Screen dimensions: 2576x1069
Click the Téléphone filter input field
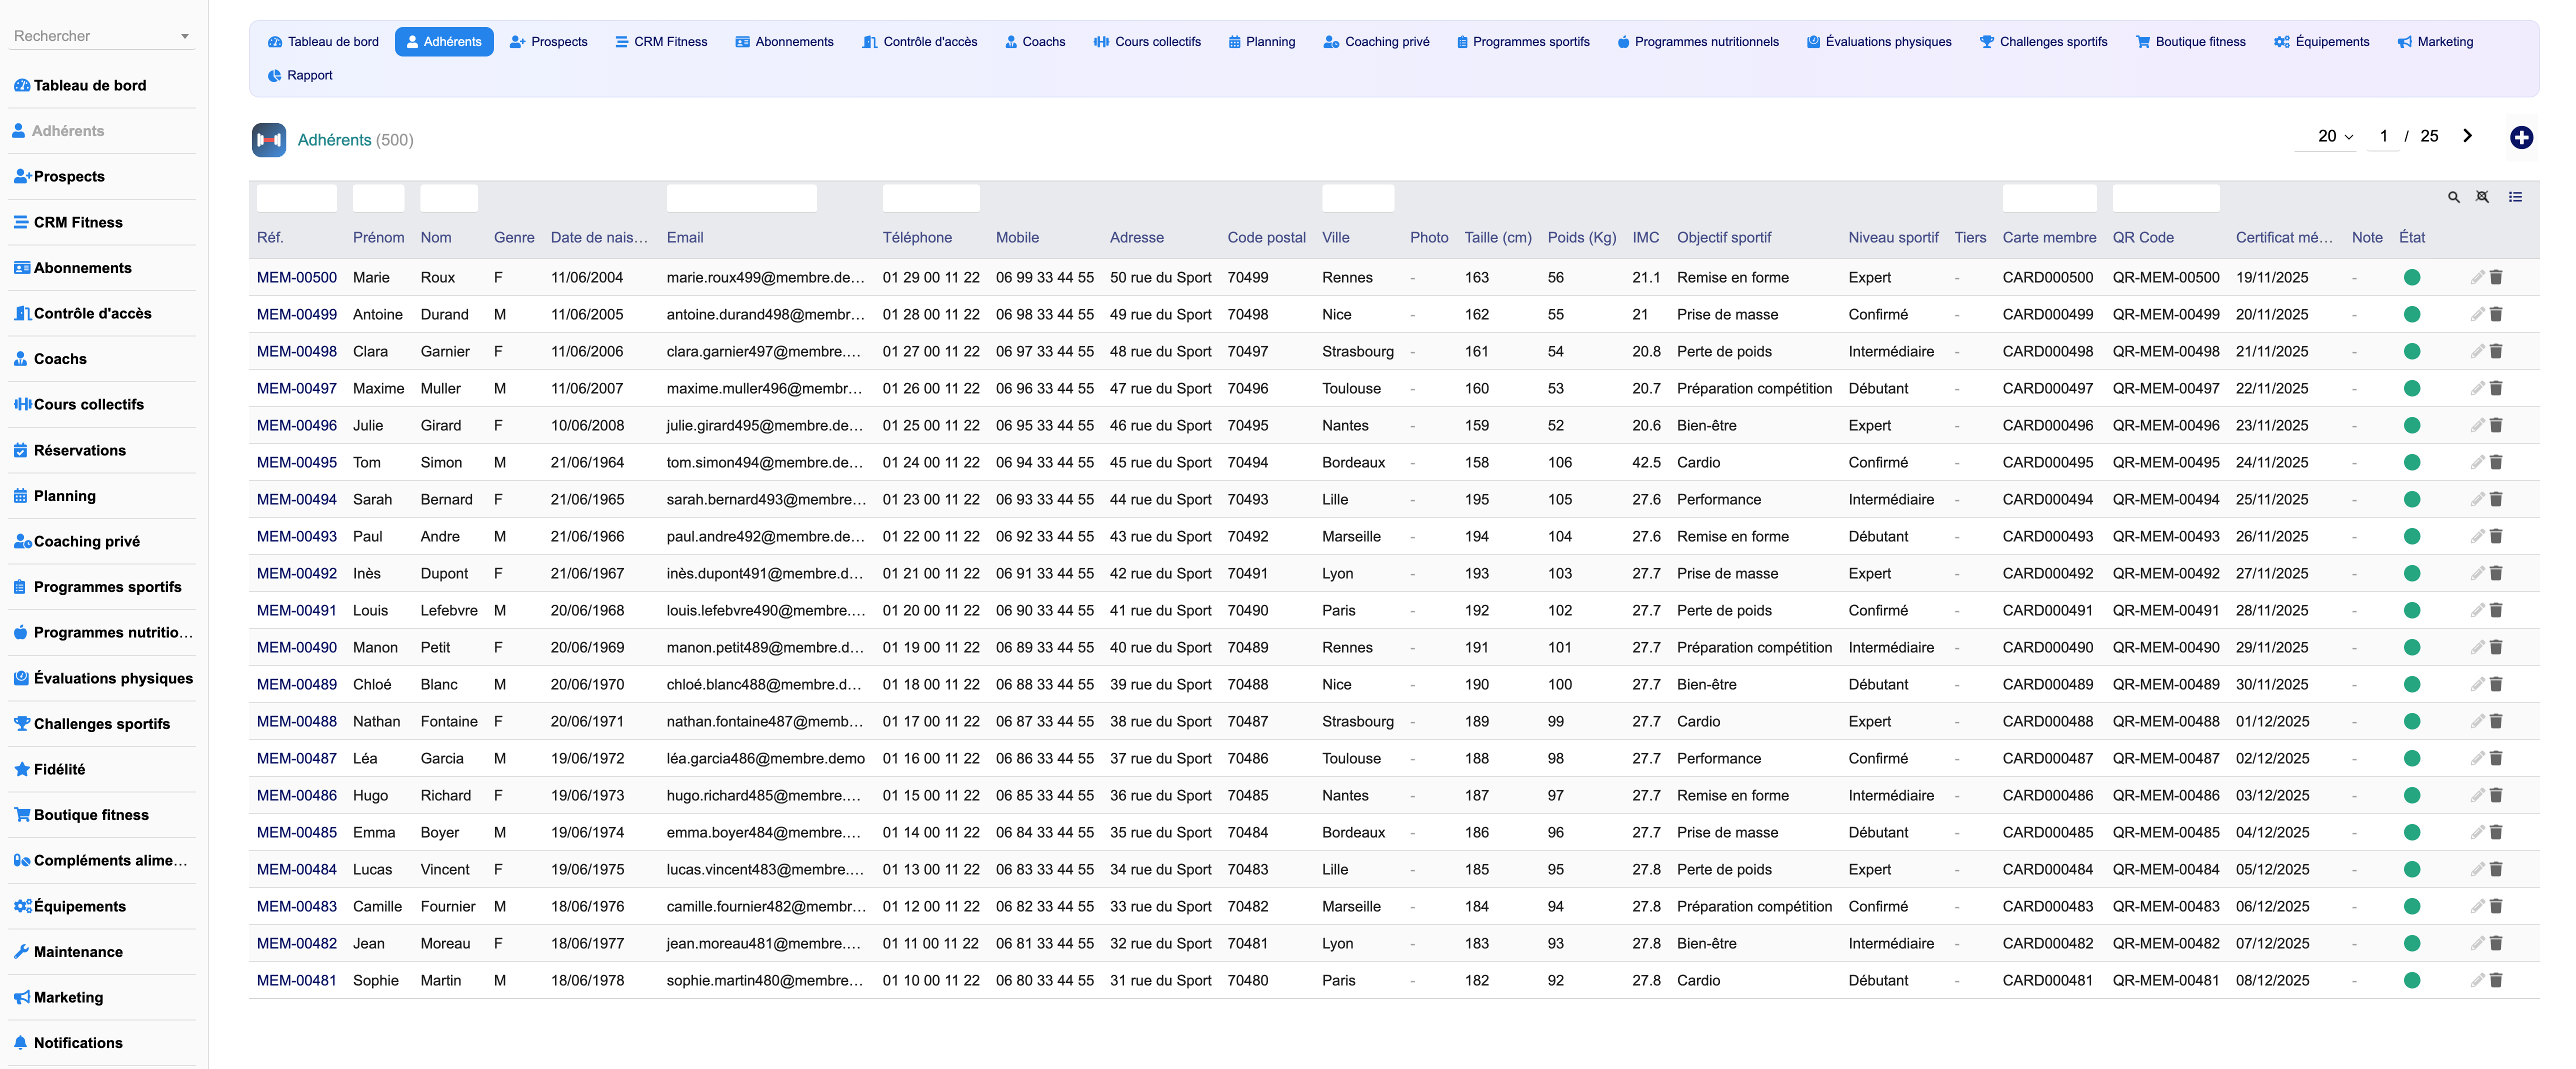[930, 198]
